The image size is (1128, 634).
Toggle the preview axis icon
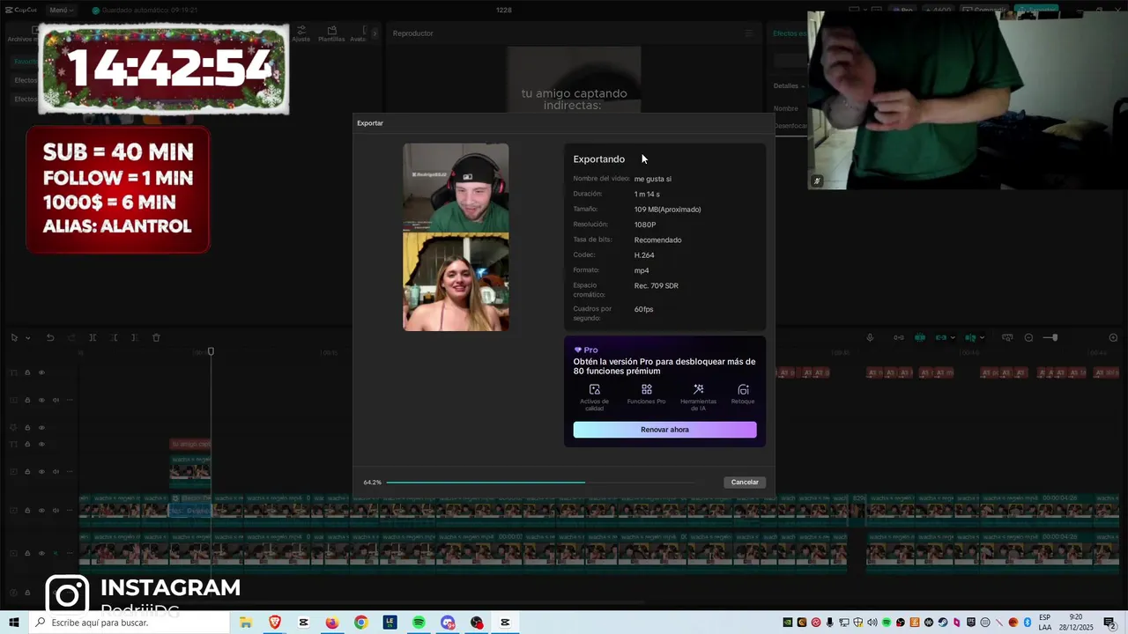point(970,338)
